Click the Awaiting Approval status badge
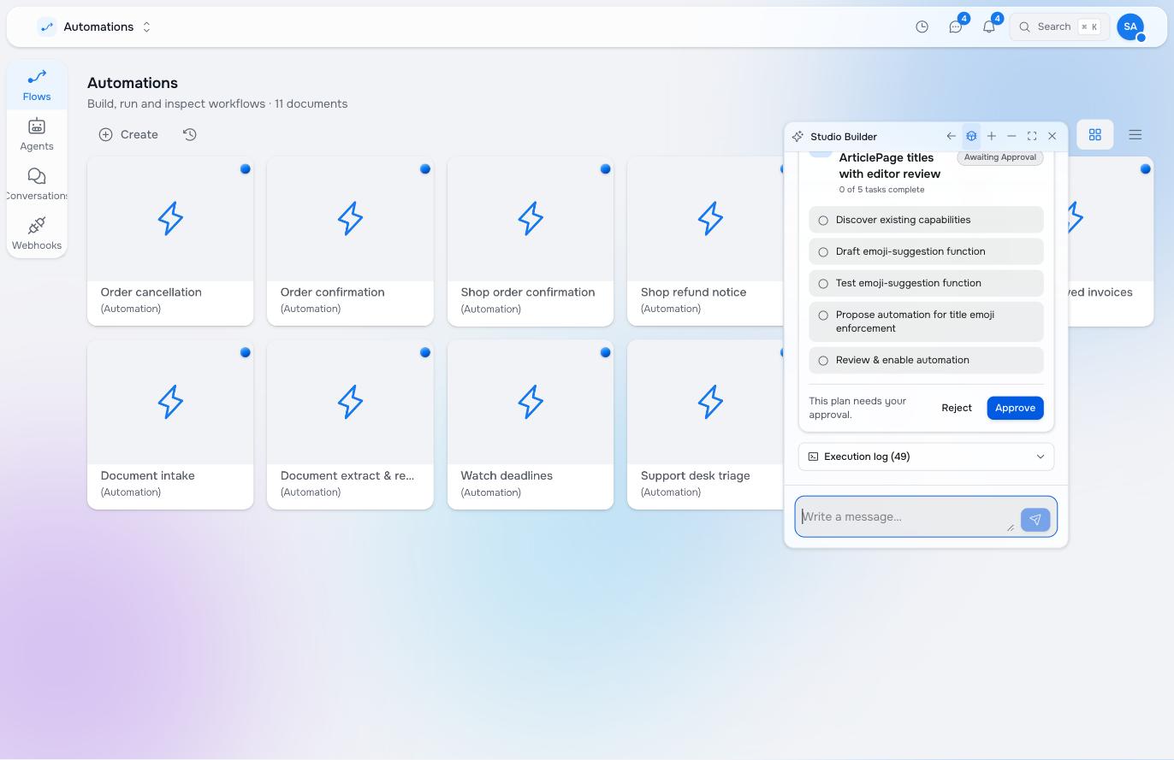 coord(1000,157)
